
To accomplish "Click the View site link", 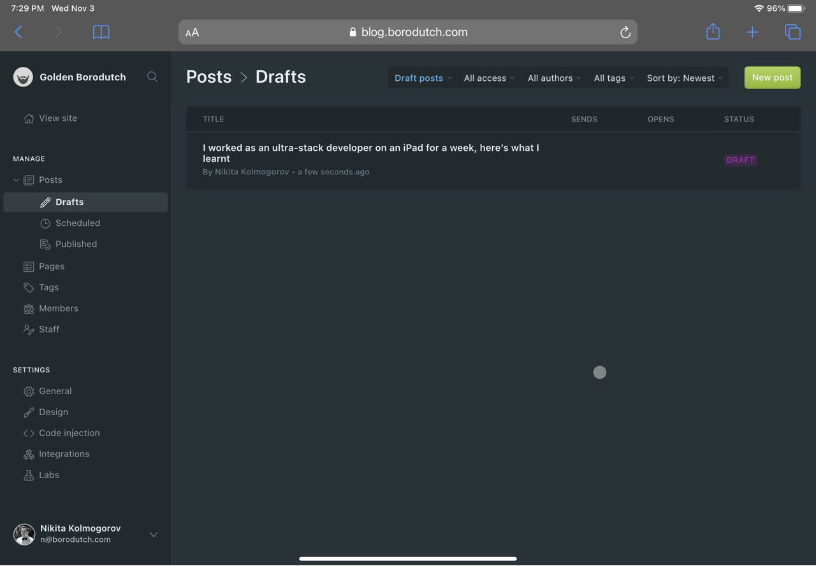I will coord(58,118).
